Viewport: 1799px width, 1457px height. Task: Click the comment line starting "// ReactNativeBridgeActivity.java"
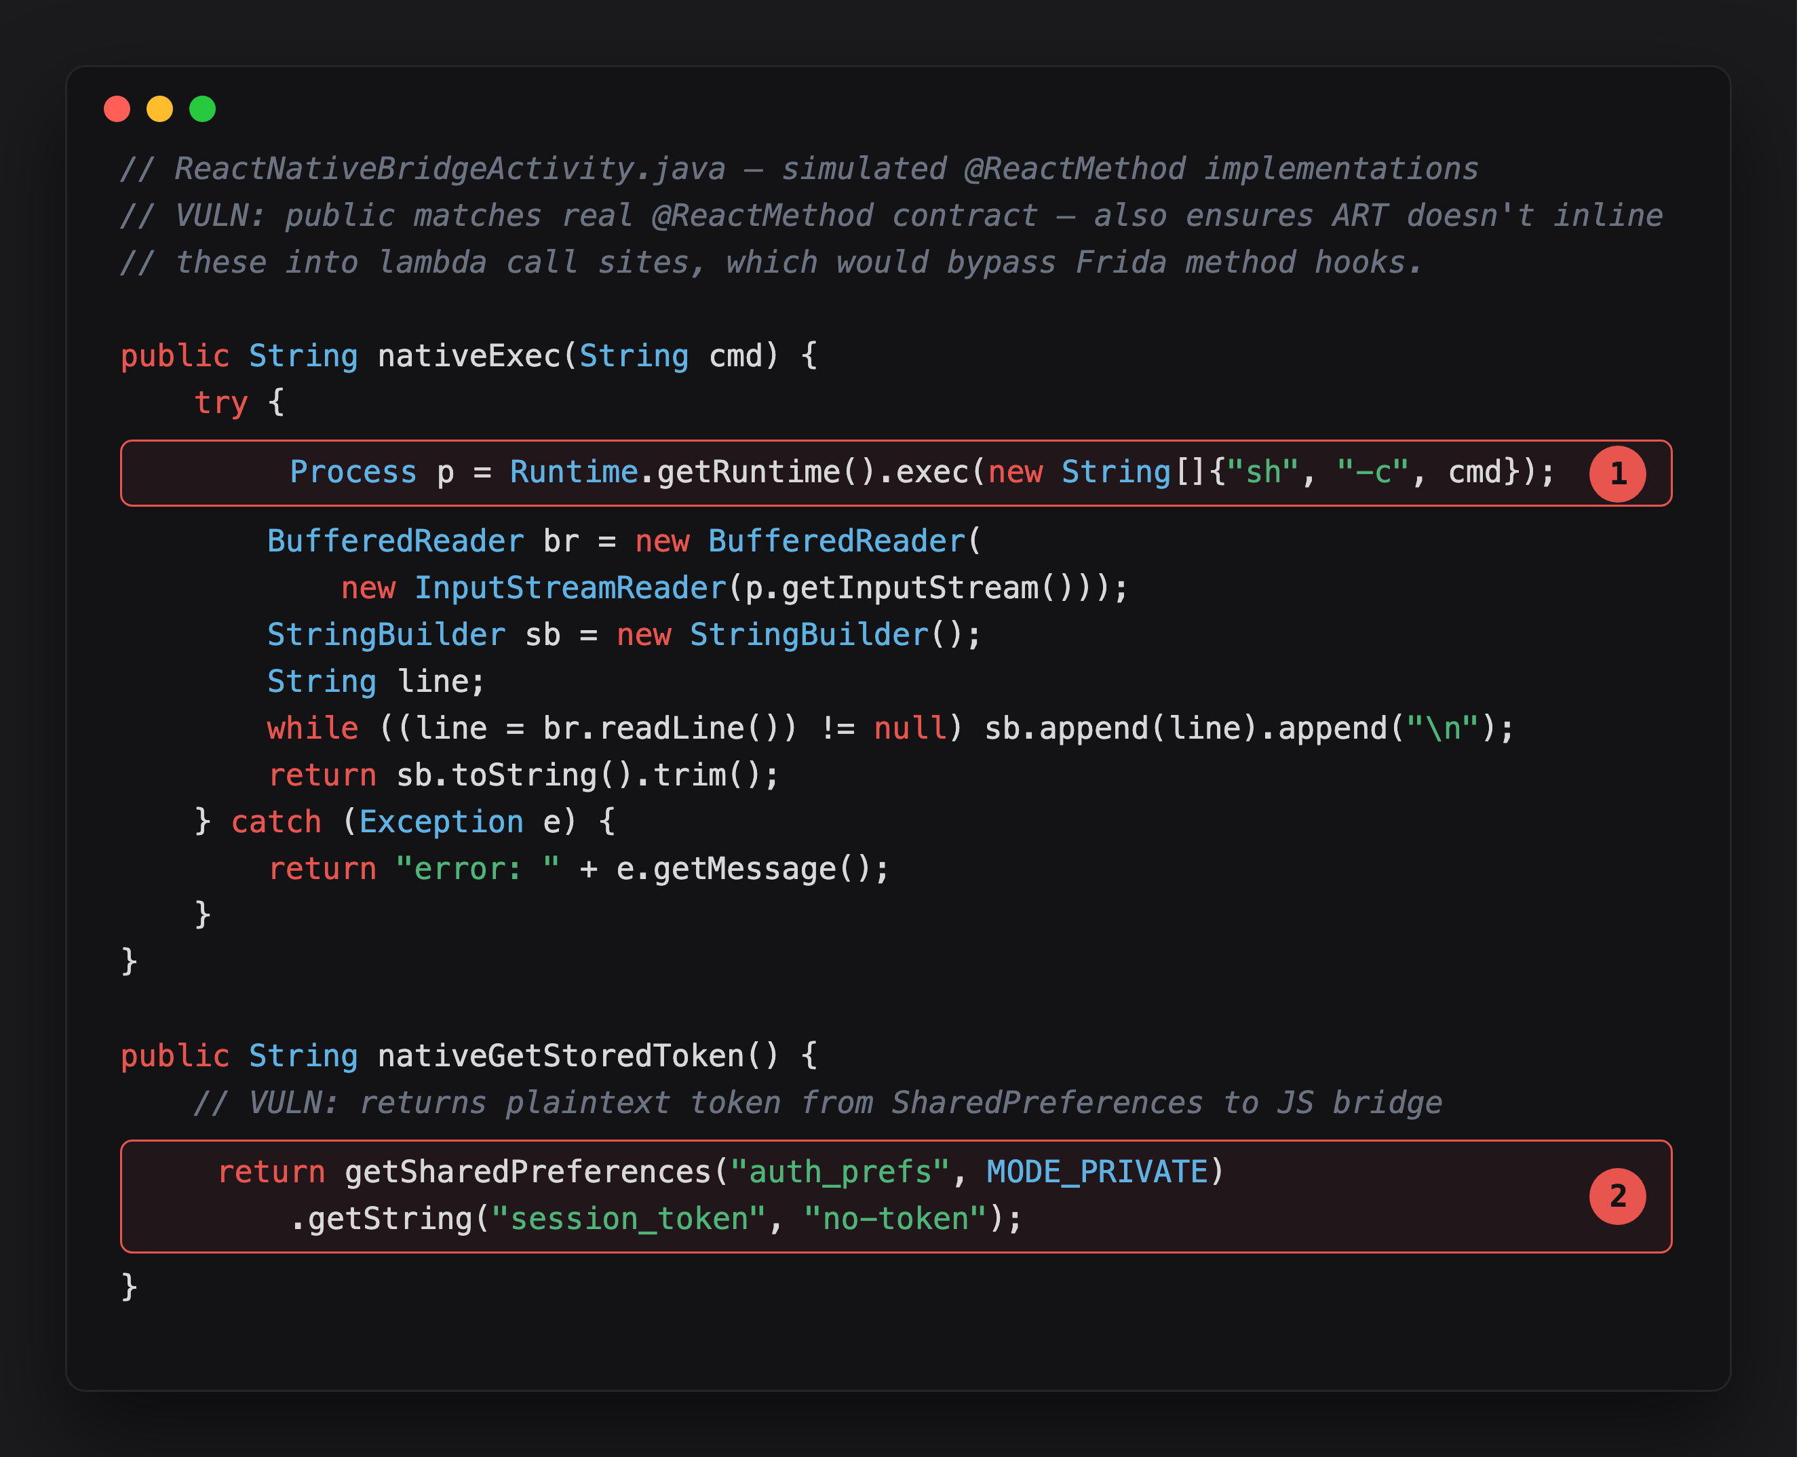pyautogui.click(x=799, y=170)
